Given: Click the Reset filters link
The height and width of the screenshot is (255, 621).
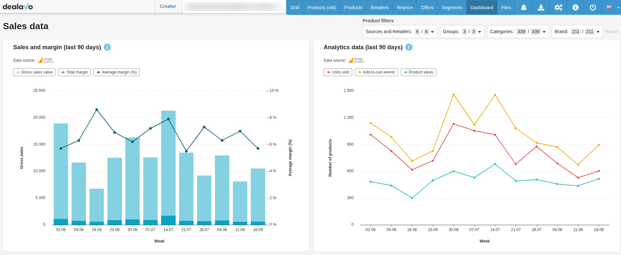Looking at the screenshot, I should tap(611, 32).
